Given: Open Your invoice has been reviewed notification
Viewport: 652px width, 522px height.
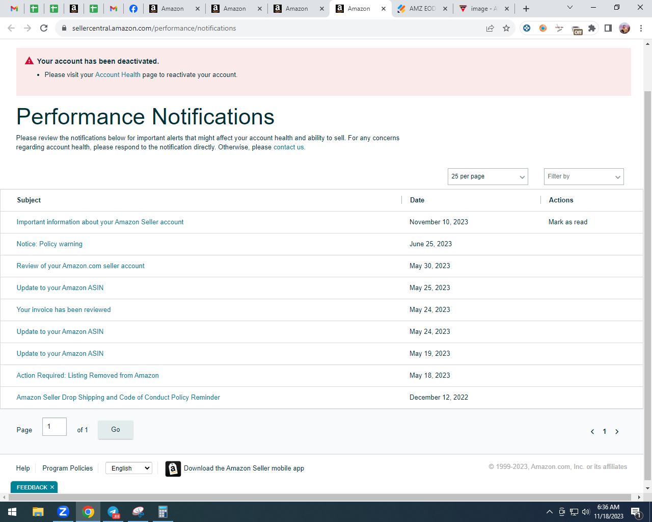Looking at the screenshot, I should coord(64,310).
